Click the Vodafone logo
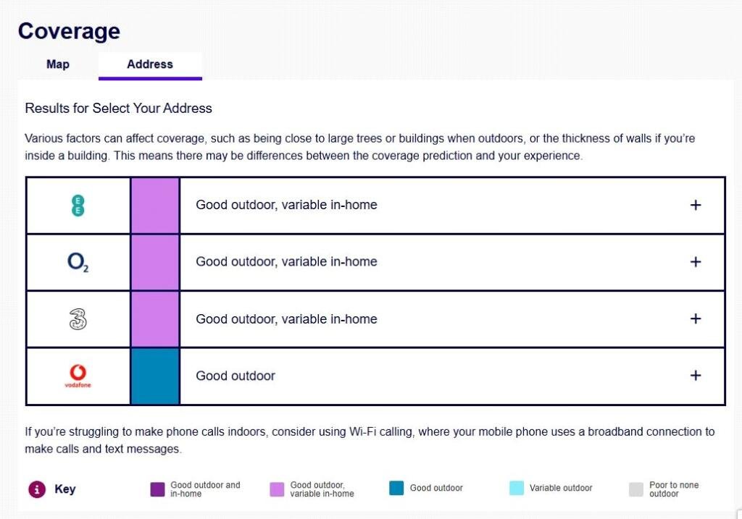The height and width of the screenshot is (519, 742). pyautogui.click(x=78, y=376)
